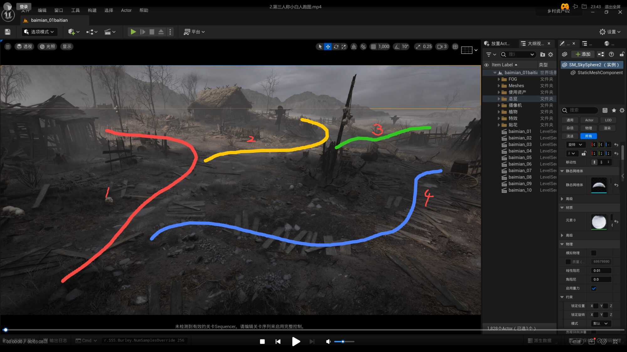Open the 选项模式 mode dropdown
627x352 pixels.
(x=40, y=32)
